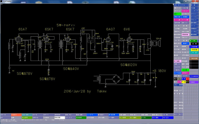Click the OFF toggle at bottom left
Viewport: 199px width, 124px height.
(x=6, y=117)
